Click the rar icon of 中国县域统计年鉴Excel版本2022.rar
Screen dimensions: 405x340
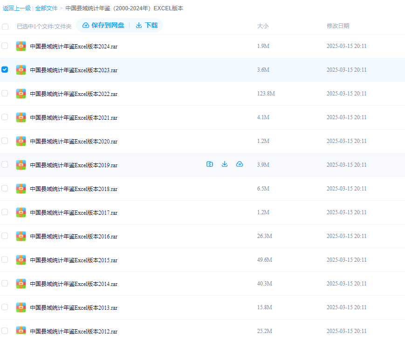click(x=21, y=94)
